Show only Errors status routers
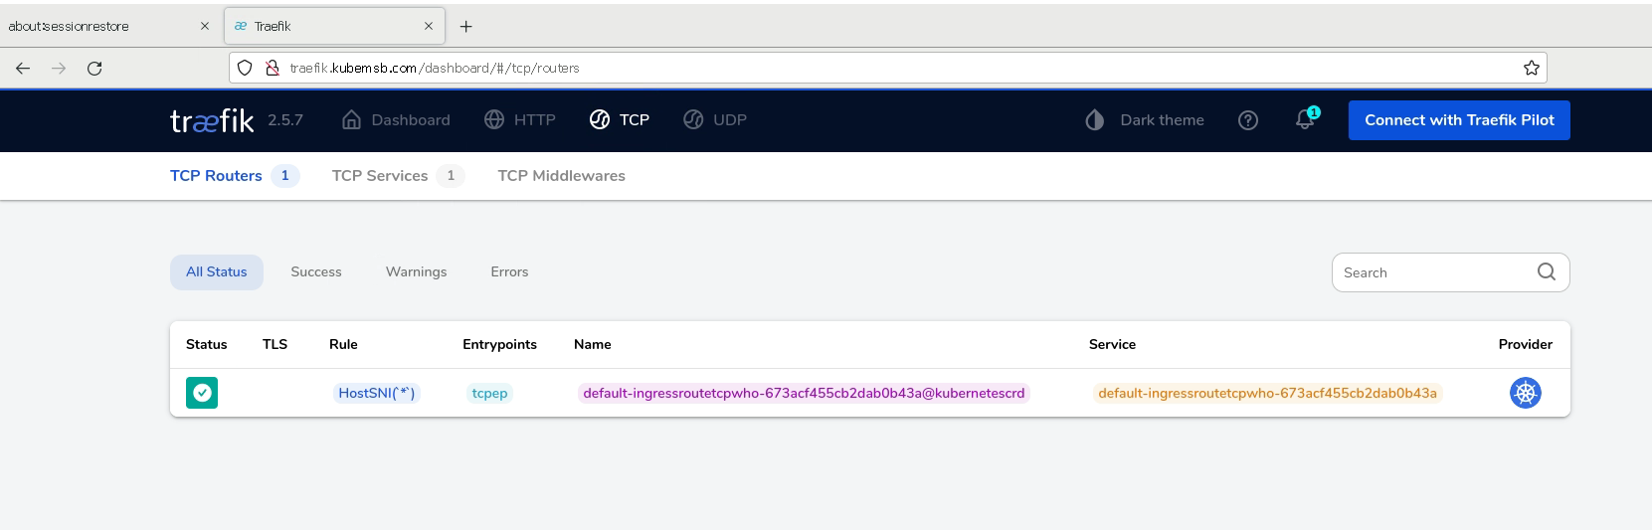Screen dimensions: 1652x530 pos(509,272)
